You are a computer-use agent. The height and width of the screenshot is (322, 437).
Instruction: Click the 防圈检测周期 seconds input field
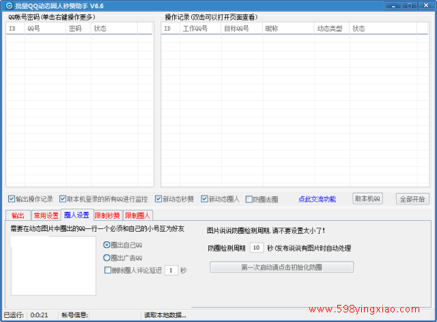click(x=257, y=247)
